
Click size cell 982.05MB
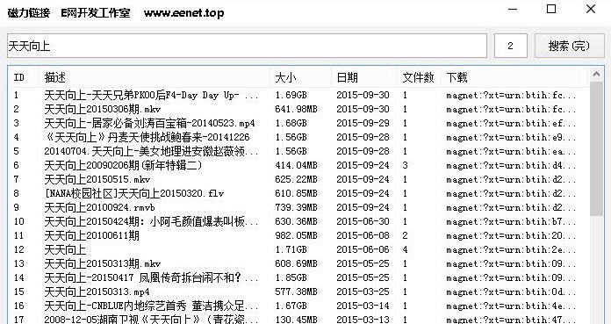[296, 235]
